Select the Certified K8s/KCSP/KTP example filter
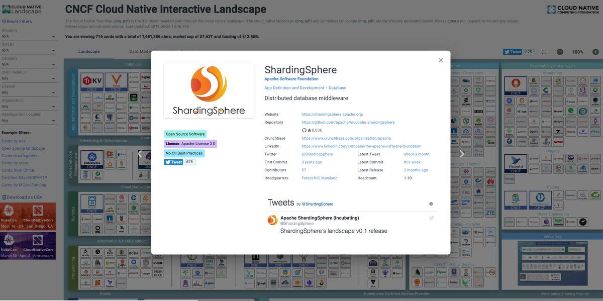 click(x=24, y=177)
